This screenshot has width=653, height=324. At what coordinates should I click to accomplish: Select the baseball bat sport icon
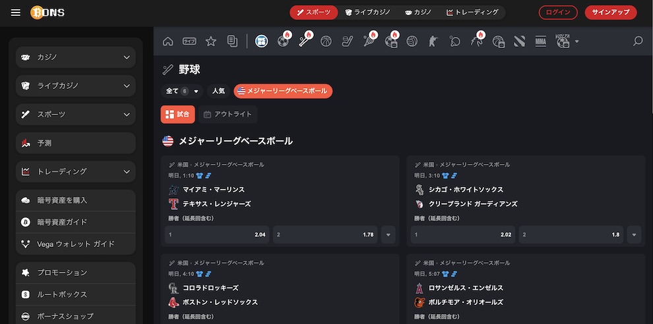point(305,41)
